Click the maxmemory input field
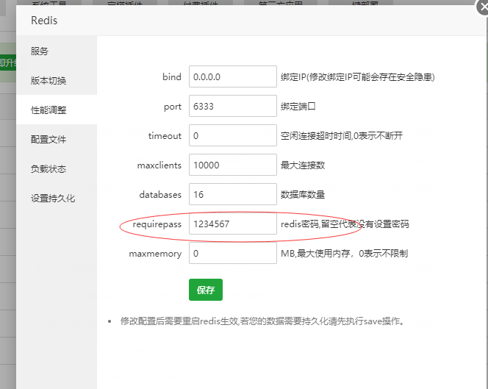Screen dimensions: 488x389 click(x=233, y=253)
